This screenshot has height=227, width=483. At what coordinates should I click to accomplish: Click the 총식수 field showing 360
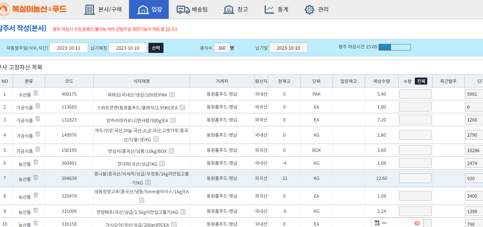click(222, 48)
